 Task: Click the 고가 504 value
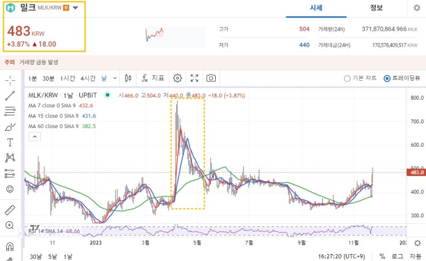(304, 29)
